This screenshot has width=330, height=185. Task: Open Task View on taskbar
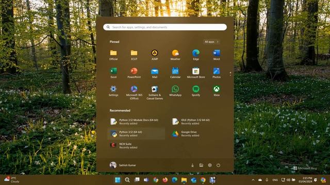(x=137, y=180)
